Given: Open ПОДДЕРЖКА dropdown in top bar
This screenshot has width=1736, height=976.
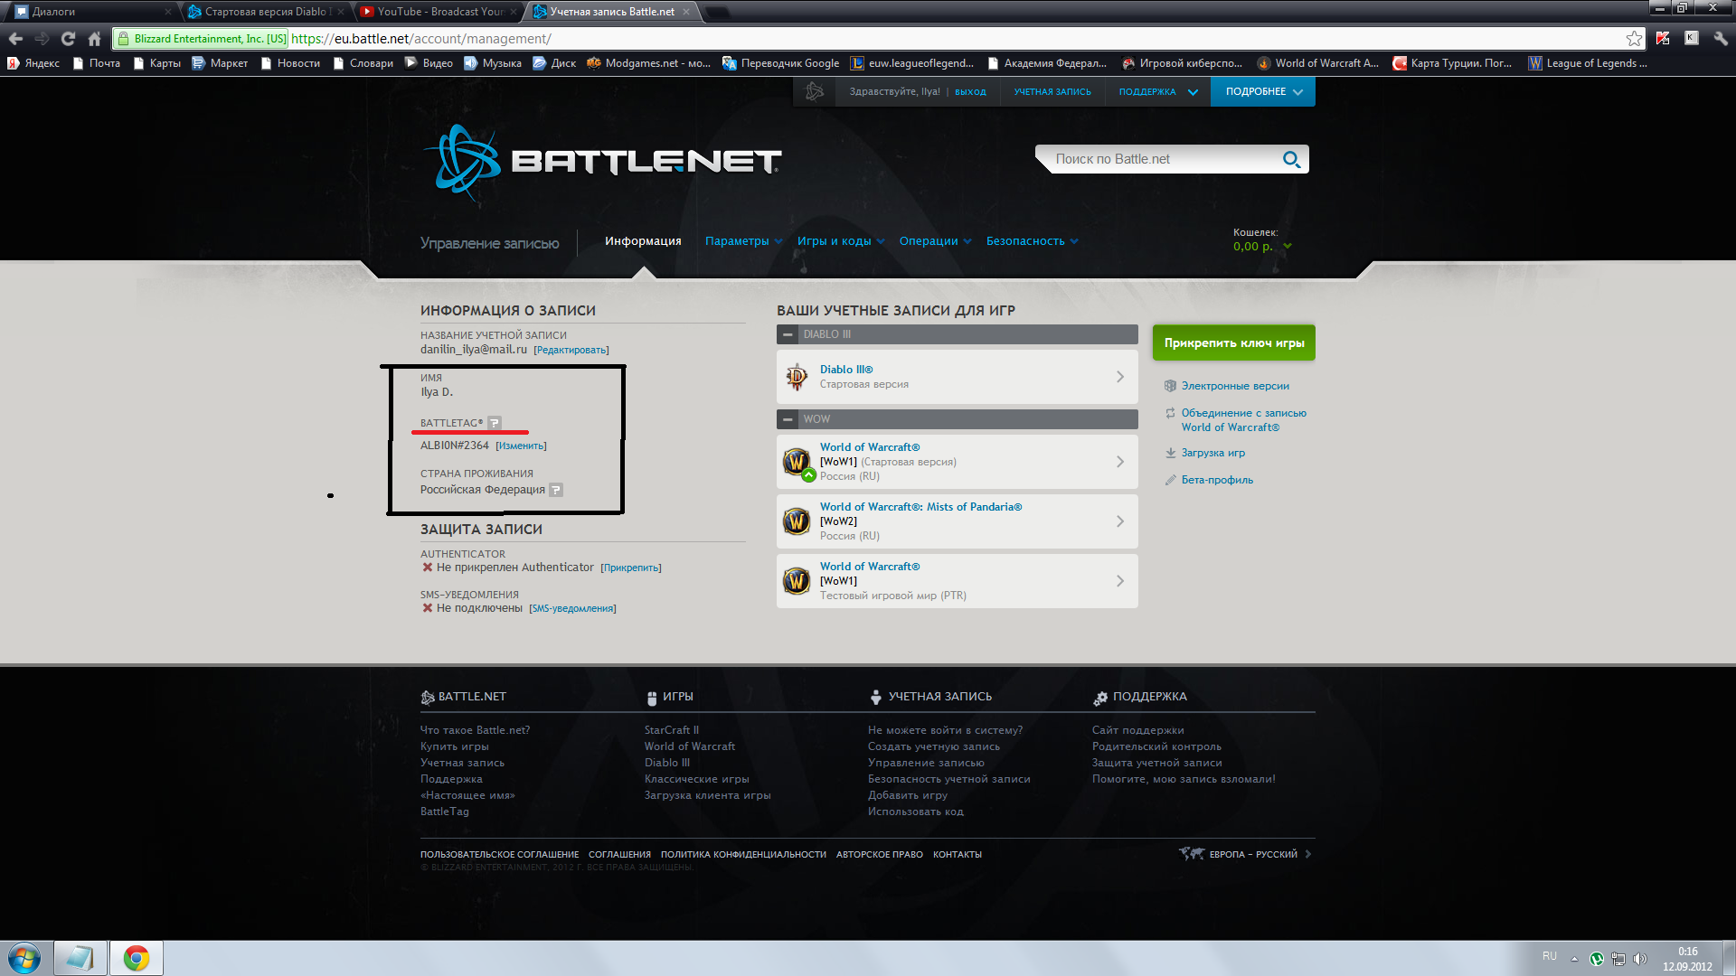Looking at the screenshot, I should click(1157, 92).
